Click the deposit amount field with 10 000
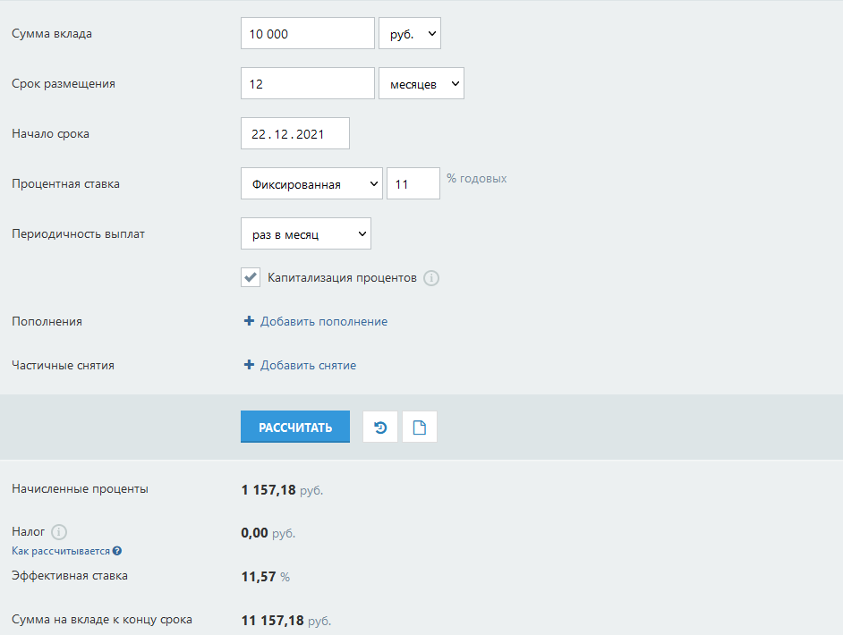The image size is (843, 635). 308,33
